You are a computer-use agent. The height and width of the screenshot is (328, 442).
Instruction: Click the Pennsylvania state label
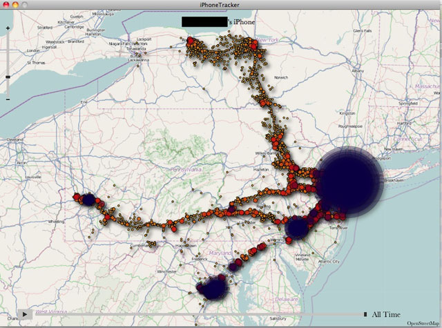[186, 169]
